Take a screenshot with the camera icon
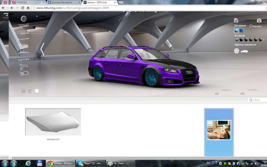This screenshot has height=167, width=267. point(259,21)
